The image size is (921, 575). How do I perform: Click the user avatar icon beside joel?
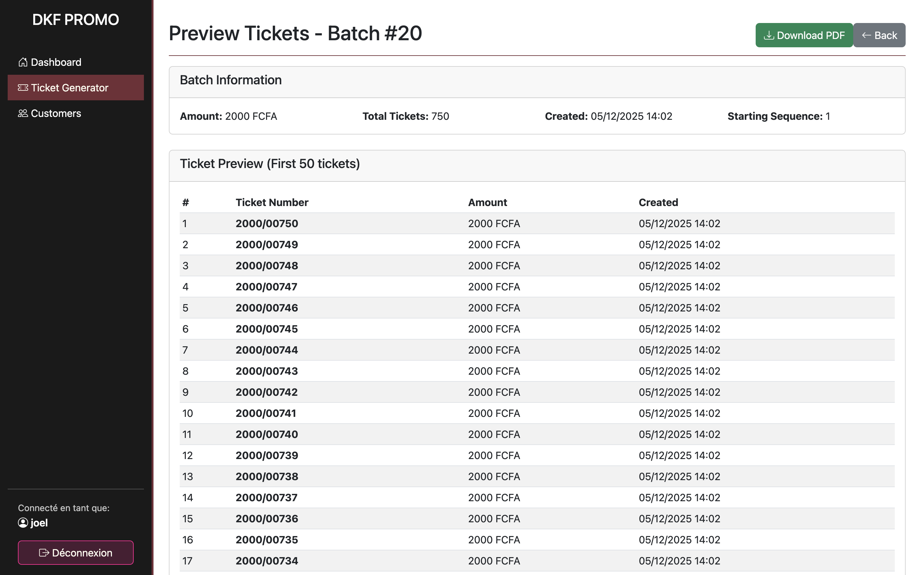click(x=23, y=523)
